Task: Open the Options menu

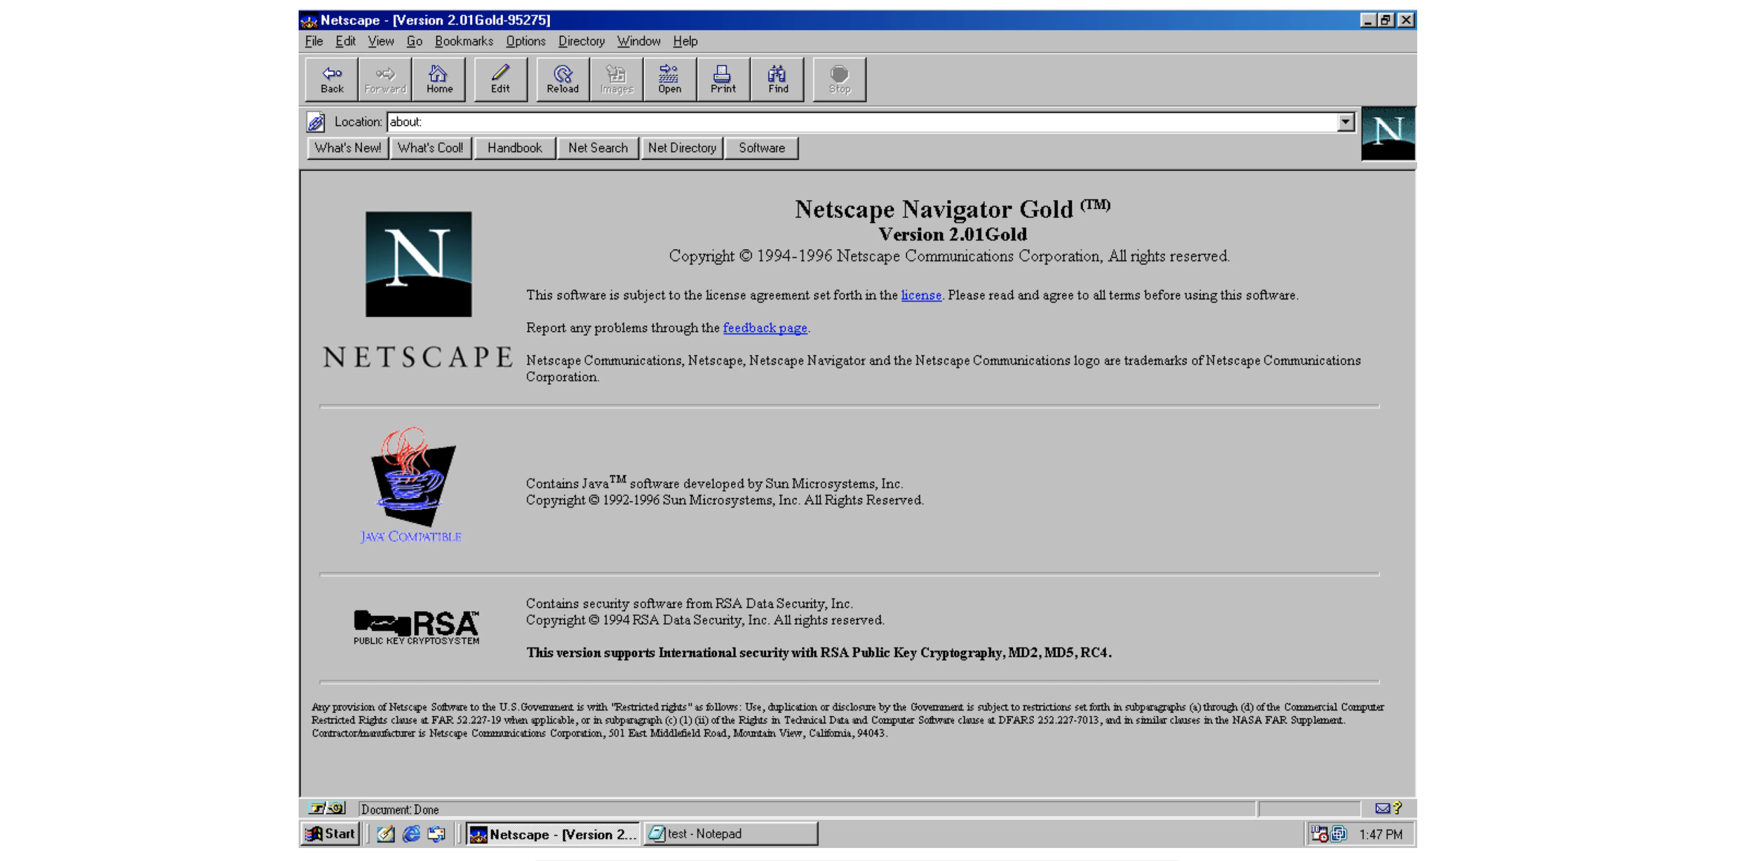Action: point(525,41)
